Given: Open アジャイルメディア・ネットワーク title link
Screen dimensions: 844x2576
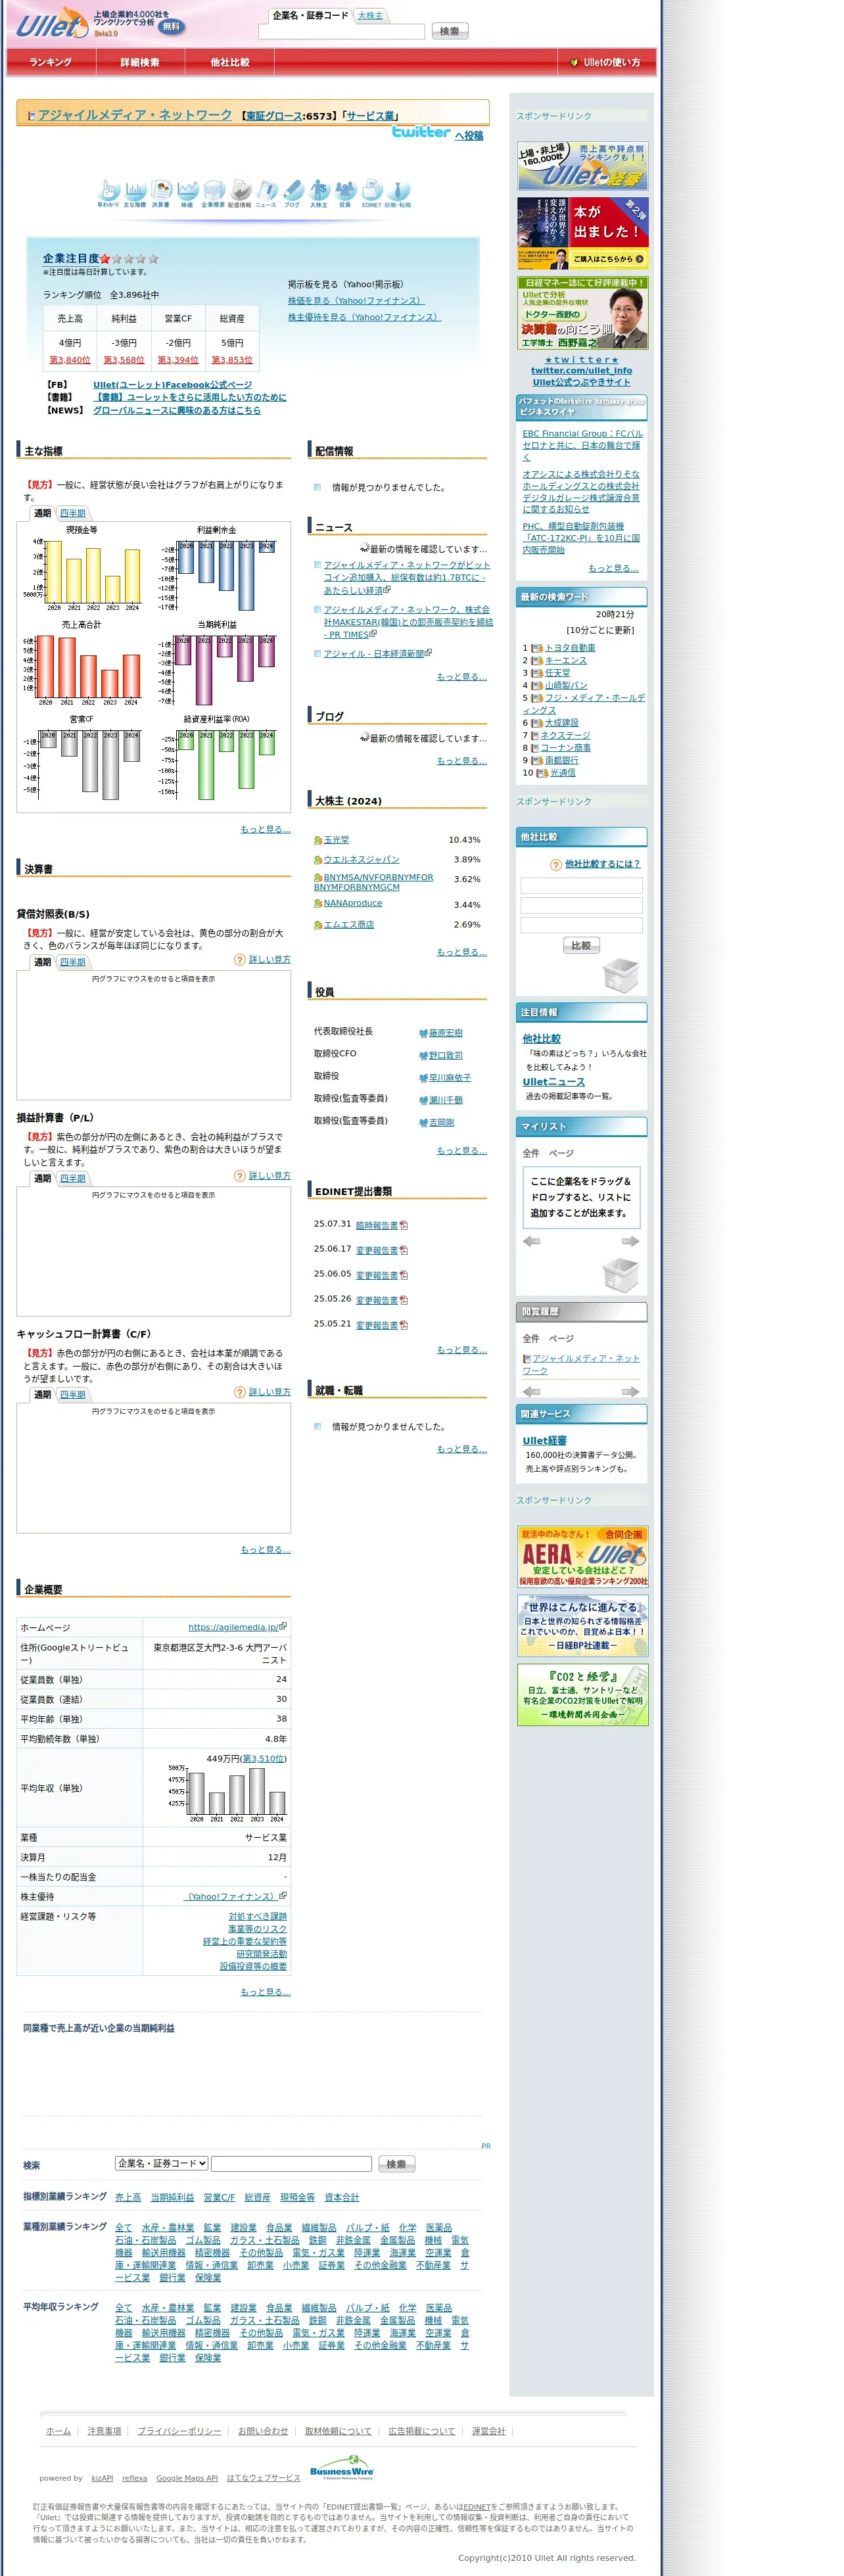Looking at the screenshot, I should coord(134,115).
